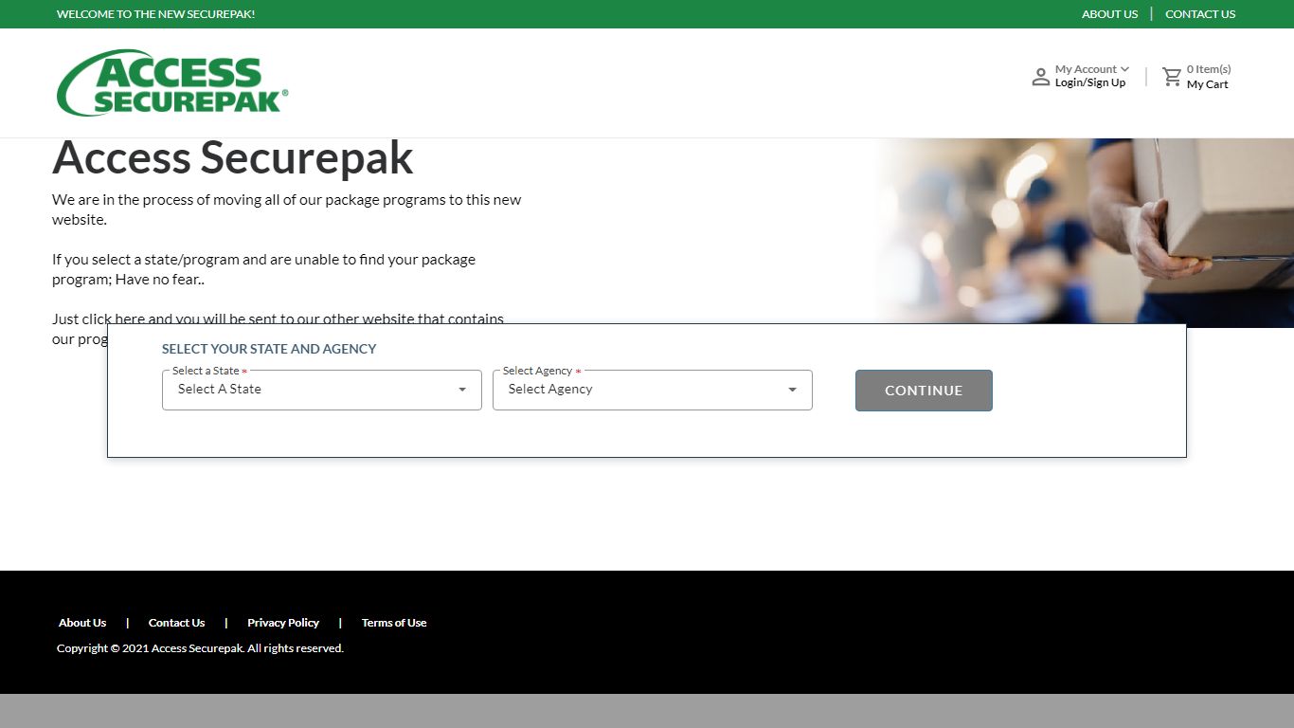The width and height of the screenshot is (1294, 728).
Task: Click the 'Just click here' text line
Action: 278,318
